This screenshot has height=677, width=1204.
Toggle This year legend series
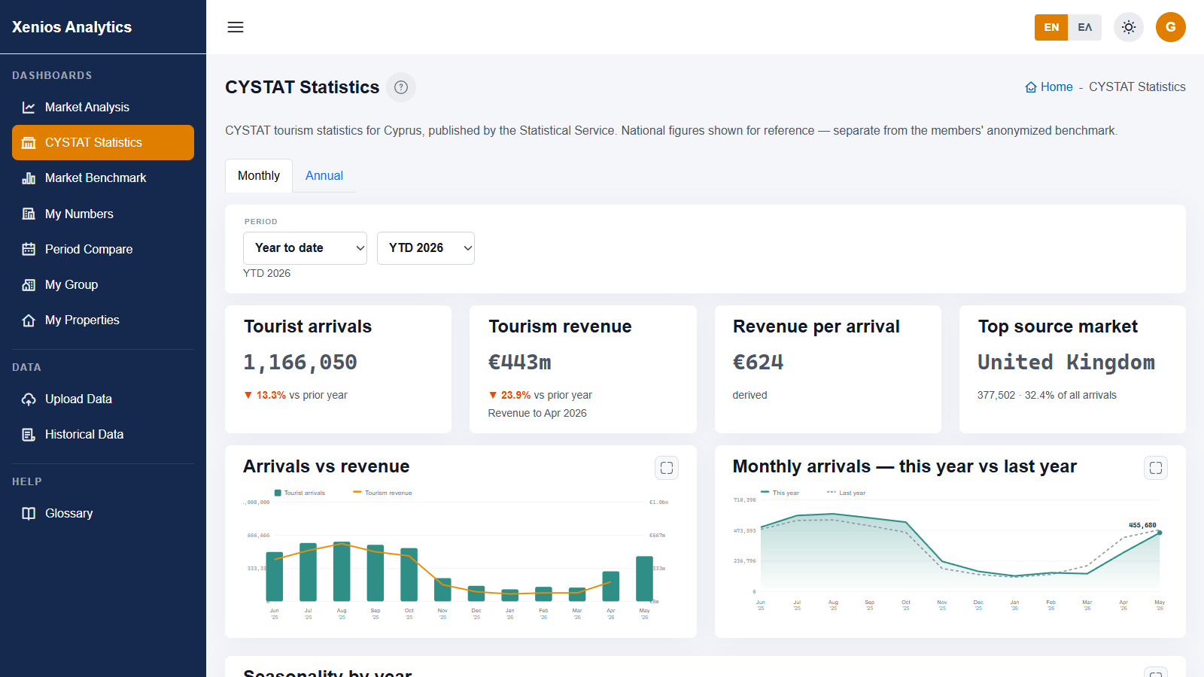(x=780, y=493)
